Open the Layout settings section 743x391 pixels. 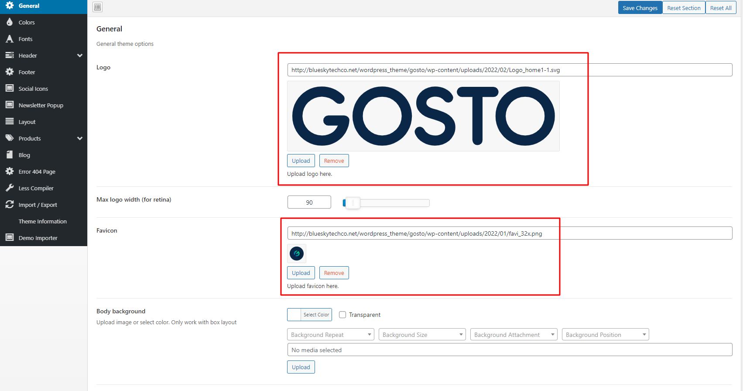click(x=44, y=122)
